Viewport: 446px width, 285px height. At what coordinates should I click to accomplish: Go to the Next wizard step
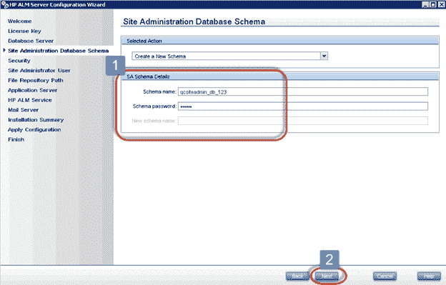[327, 276]
